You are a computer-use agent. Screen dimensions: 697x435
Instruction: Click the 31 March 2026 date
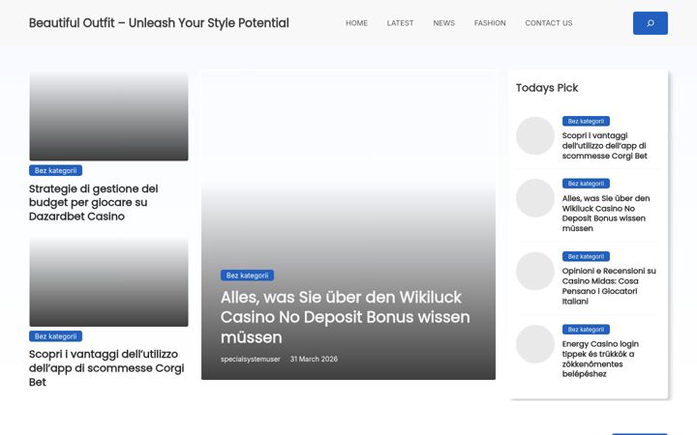(x=314, y=359)
